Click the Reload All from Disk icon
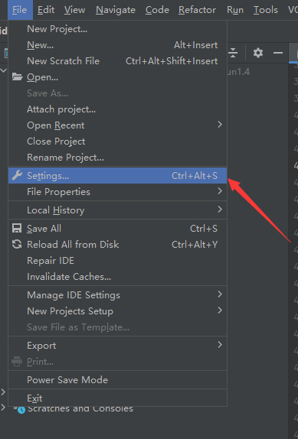The height and width of the screenshot is (439, 298). (x=17, y=244)
